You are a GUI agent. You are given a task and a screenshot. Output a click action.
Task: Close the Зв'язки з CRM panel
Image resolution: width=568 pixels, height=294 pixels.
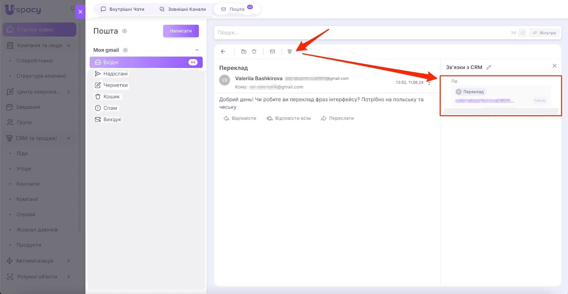[x=555, y=66]
